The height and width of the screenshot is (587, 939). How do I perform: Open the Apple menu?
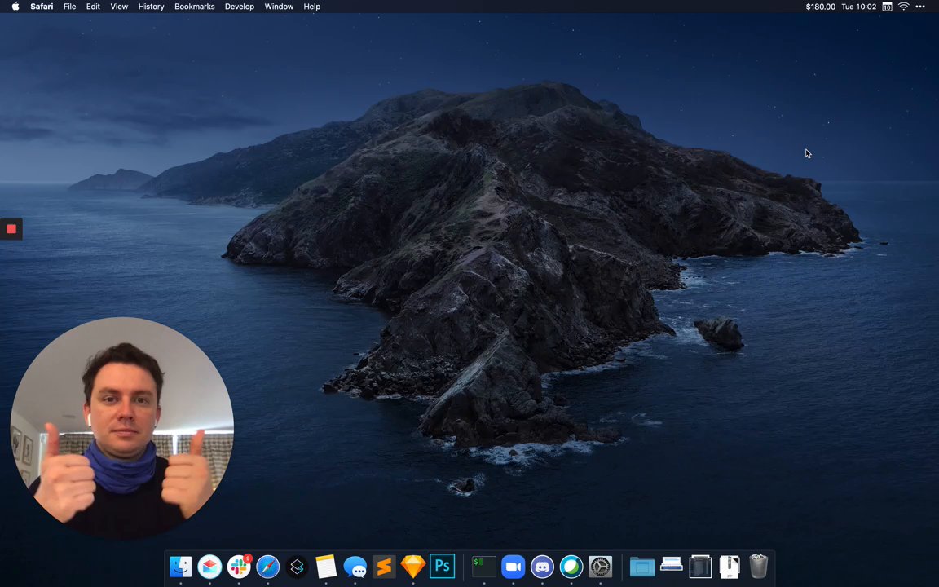coord(15,7)
